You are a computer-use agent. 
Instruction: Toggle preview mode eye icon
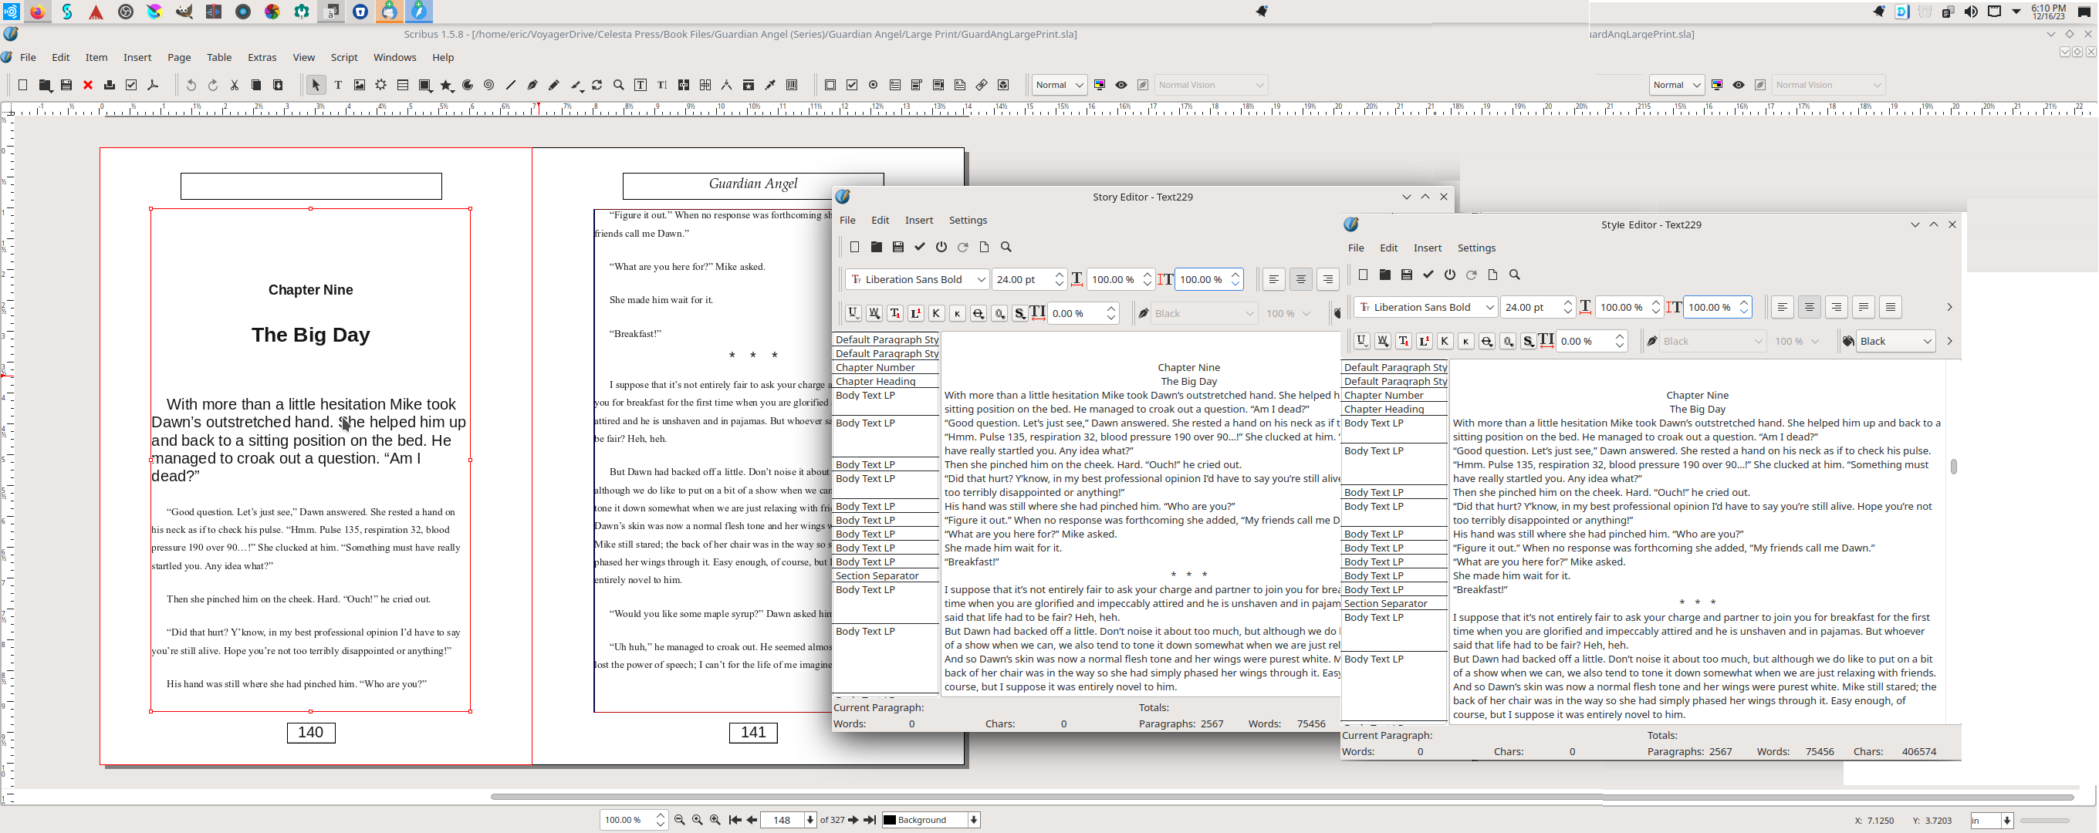(1121, 86)
